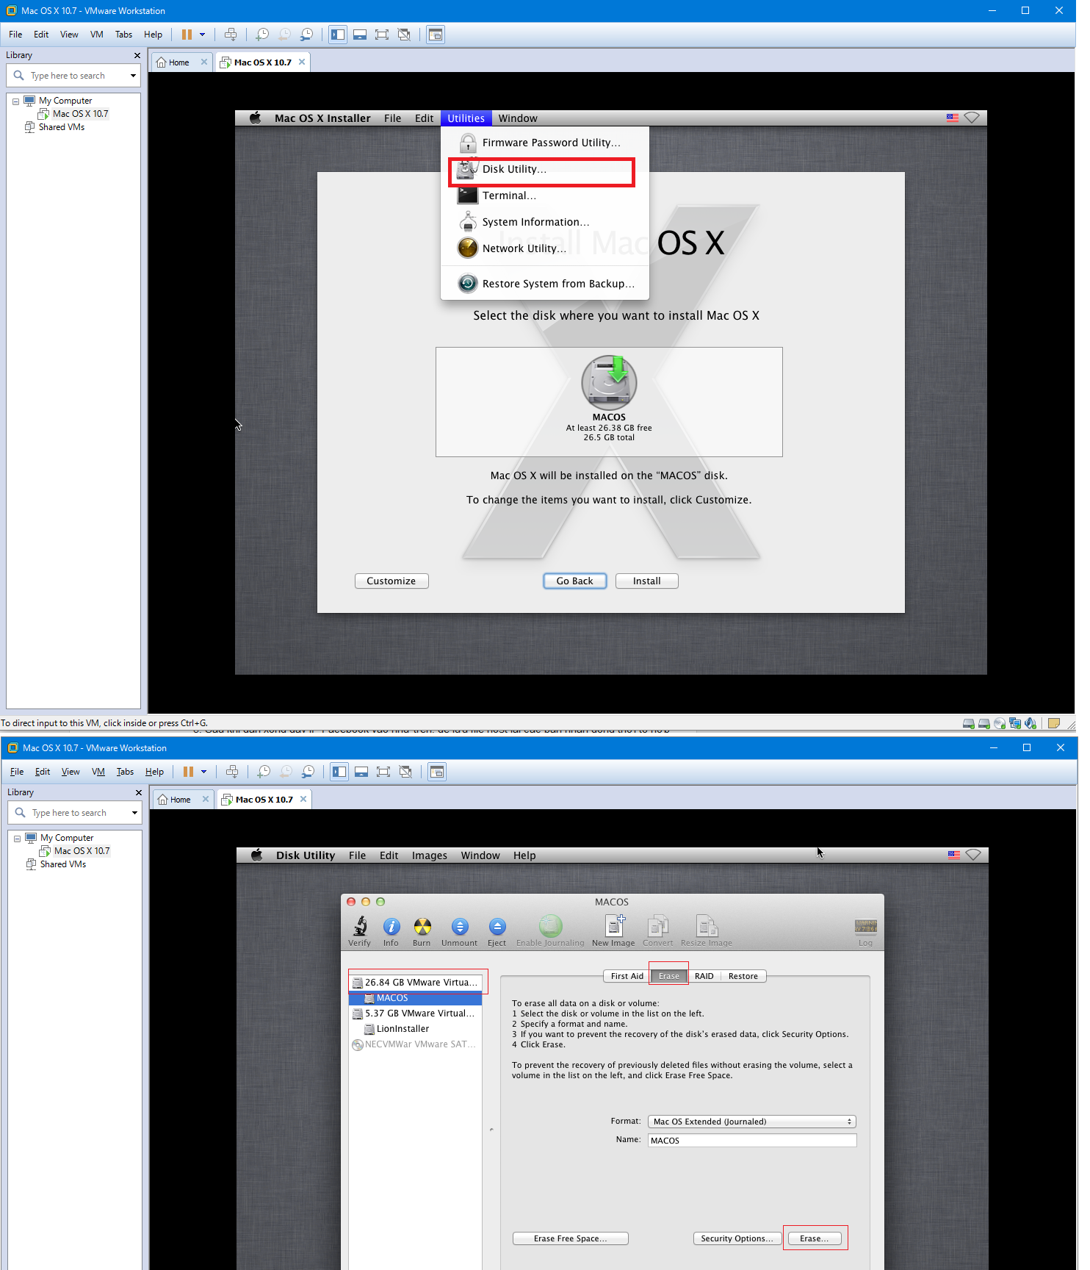Collapse My Computer in the Disk Utility VMware window
Viewport: 1090px width, 1270px height.
(17, 839)
